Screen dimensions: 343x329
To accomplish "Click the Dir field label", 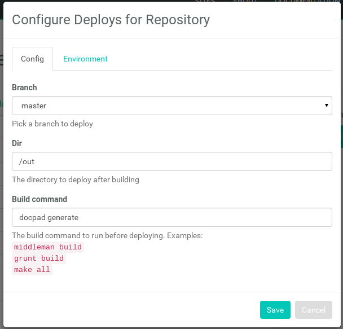I will [x=17, y=143].
